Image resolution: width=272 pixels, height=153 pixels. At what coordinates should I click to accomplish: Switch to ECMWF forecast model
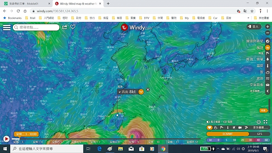click(x=227, y=134)
